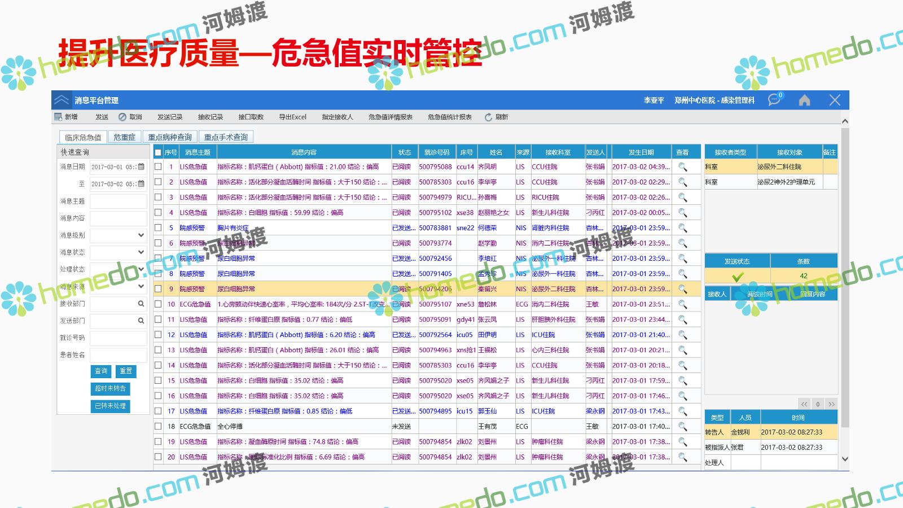Open magnifier view icon for row 1

[x=682, y=167]
